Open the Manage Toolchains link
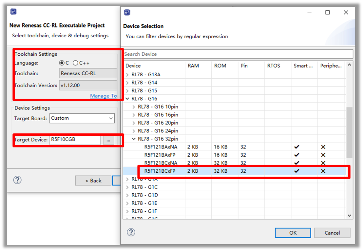The image size is (363, 251). pos(103,96)
